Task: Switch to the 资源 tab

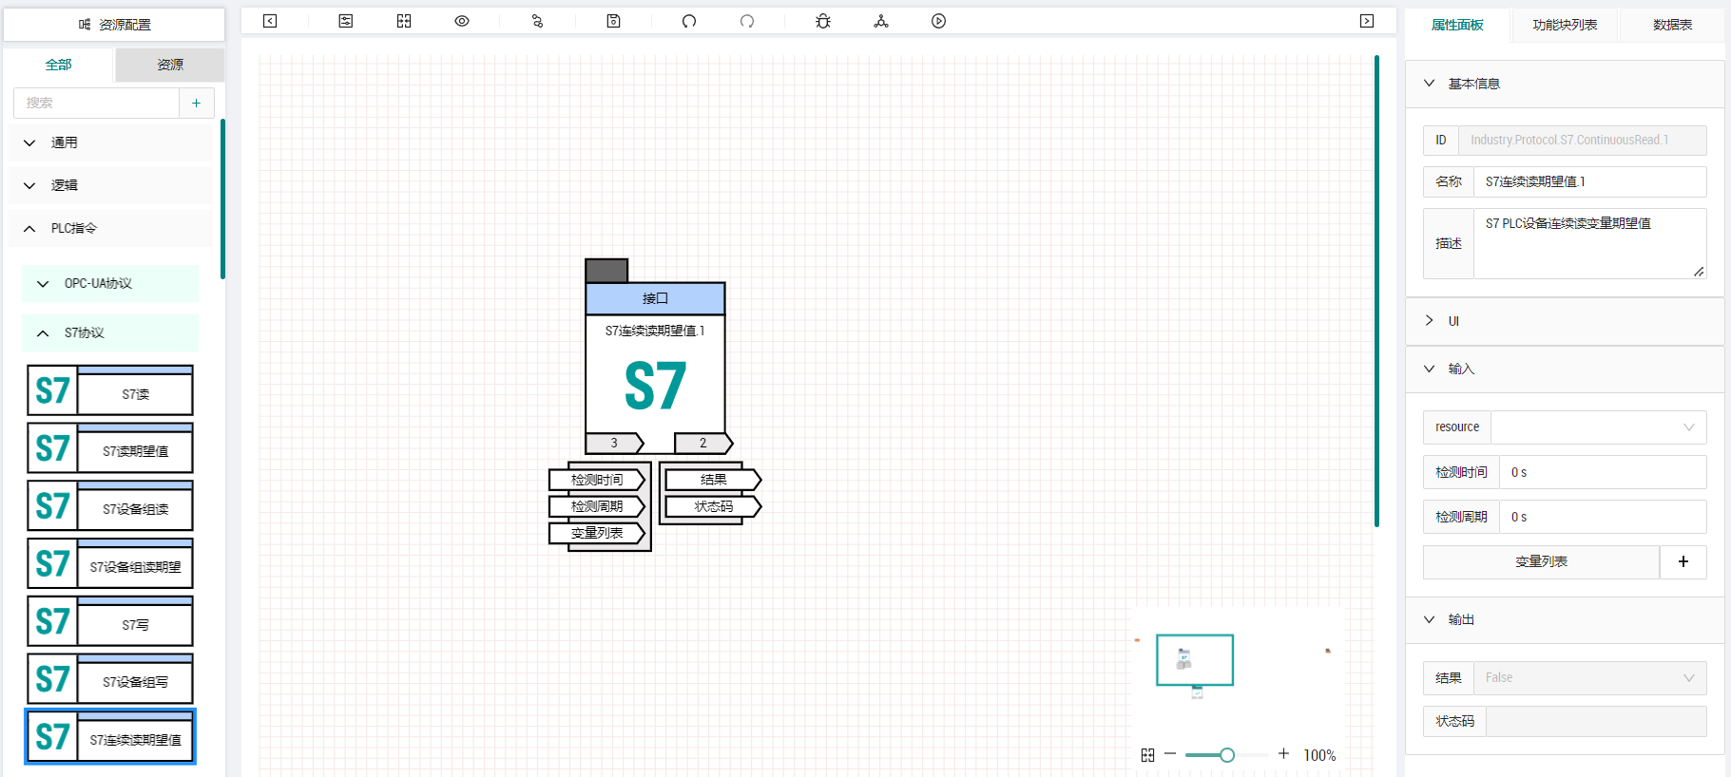Action: (170, 65)
